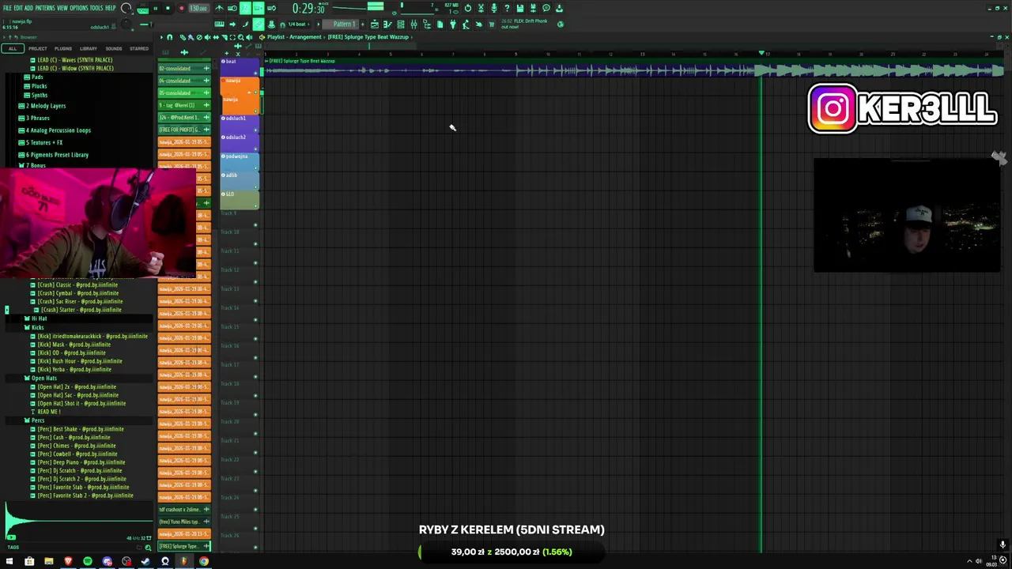Expand the Plucks folder in browser
Image resolution: width=1012 pixels, height=569 pixels.
36,86
